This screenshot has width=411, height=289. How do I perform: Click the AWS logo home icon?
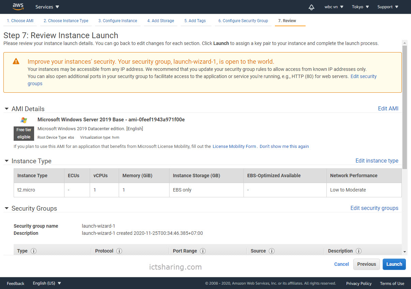18,6
